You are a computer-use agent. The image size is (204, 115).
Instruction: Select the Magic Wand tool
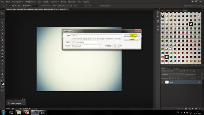(x=2, y=23)
